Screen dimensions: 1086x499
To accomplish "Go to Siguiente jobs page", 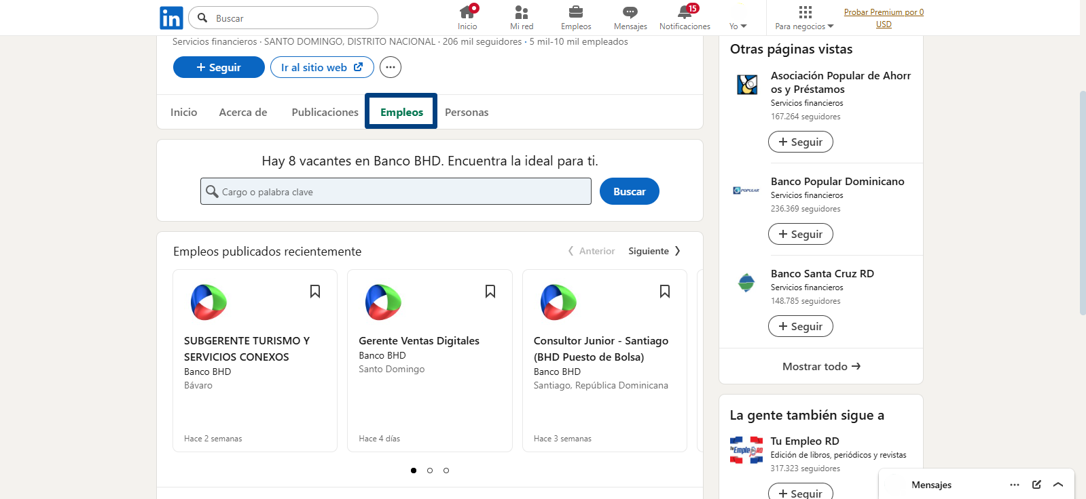I will click(x=655, y=251).
